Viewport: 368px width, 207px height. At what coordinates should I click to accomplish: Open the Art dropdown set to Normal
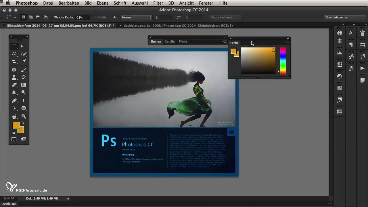click(136, 17)
